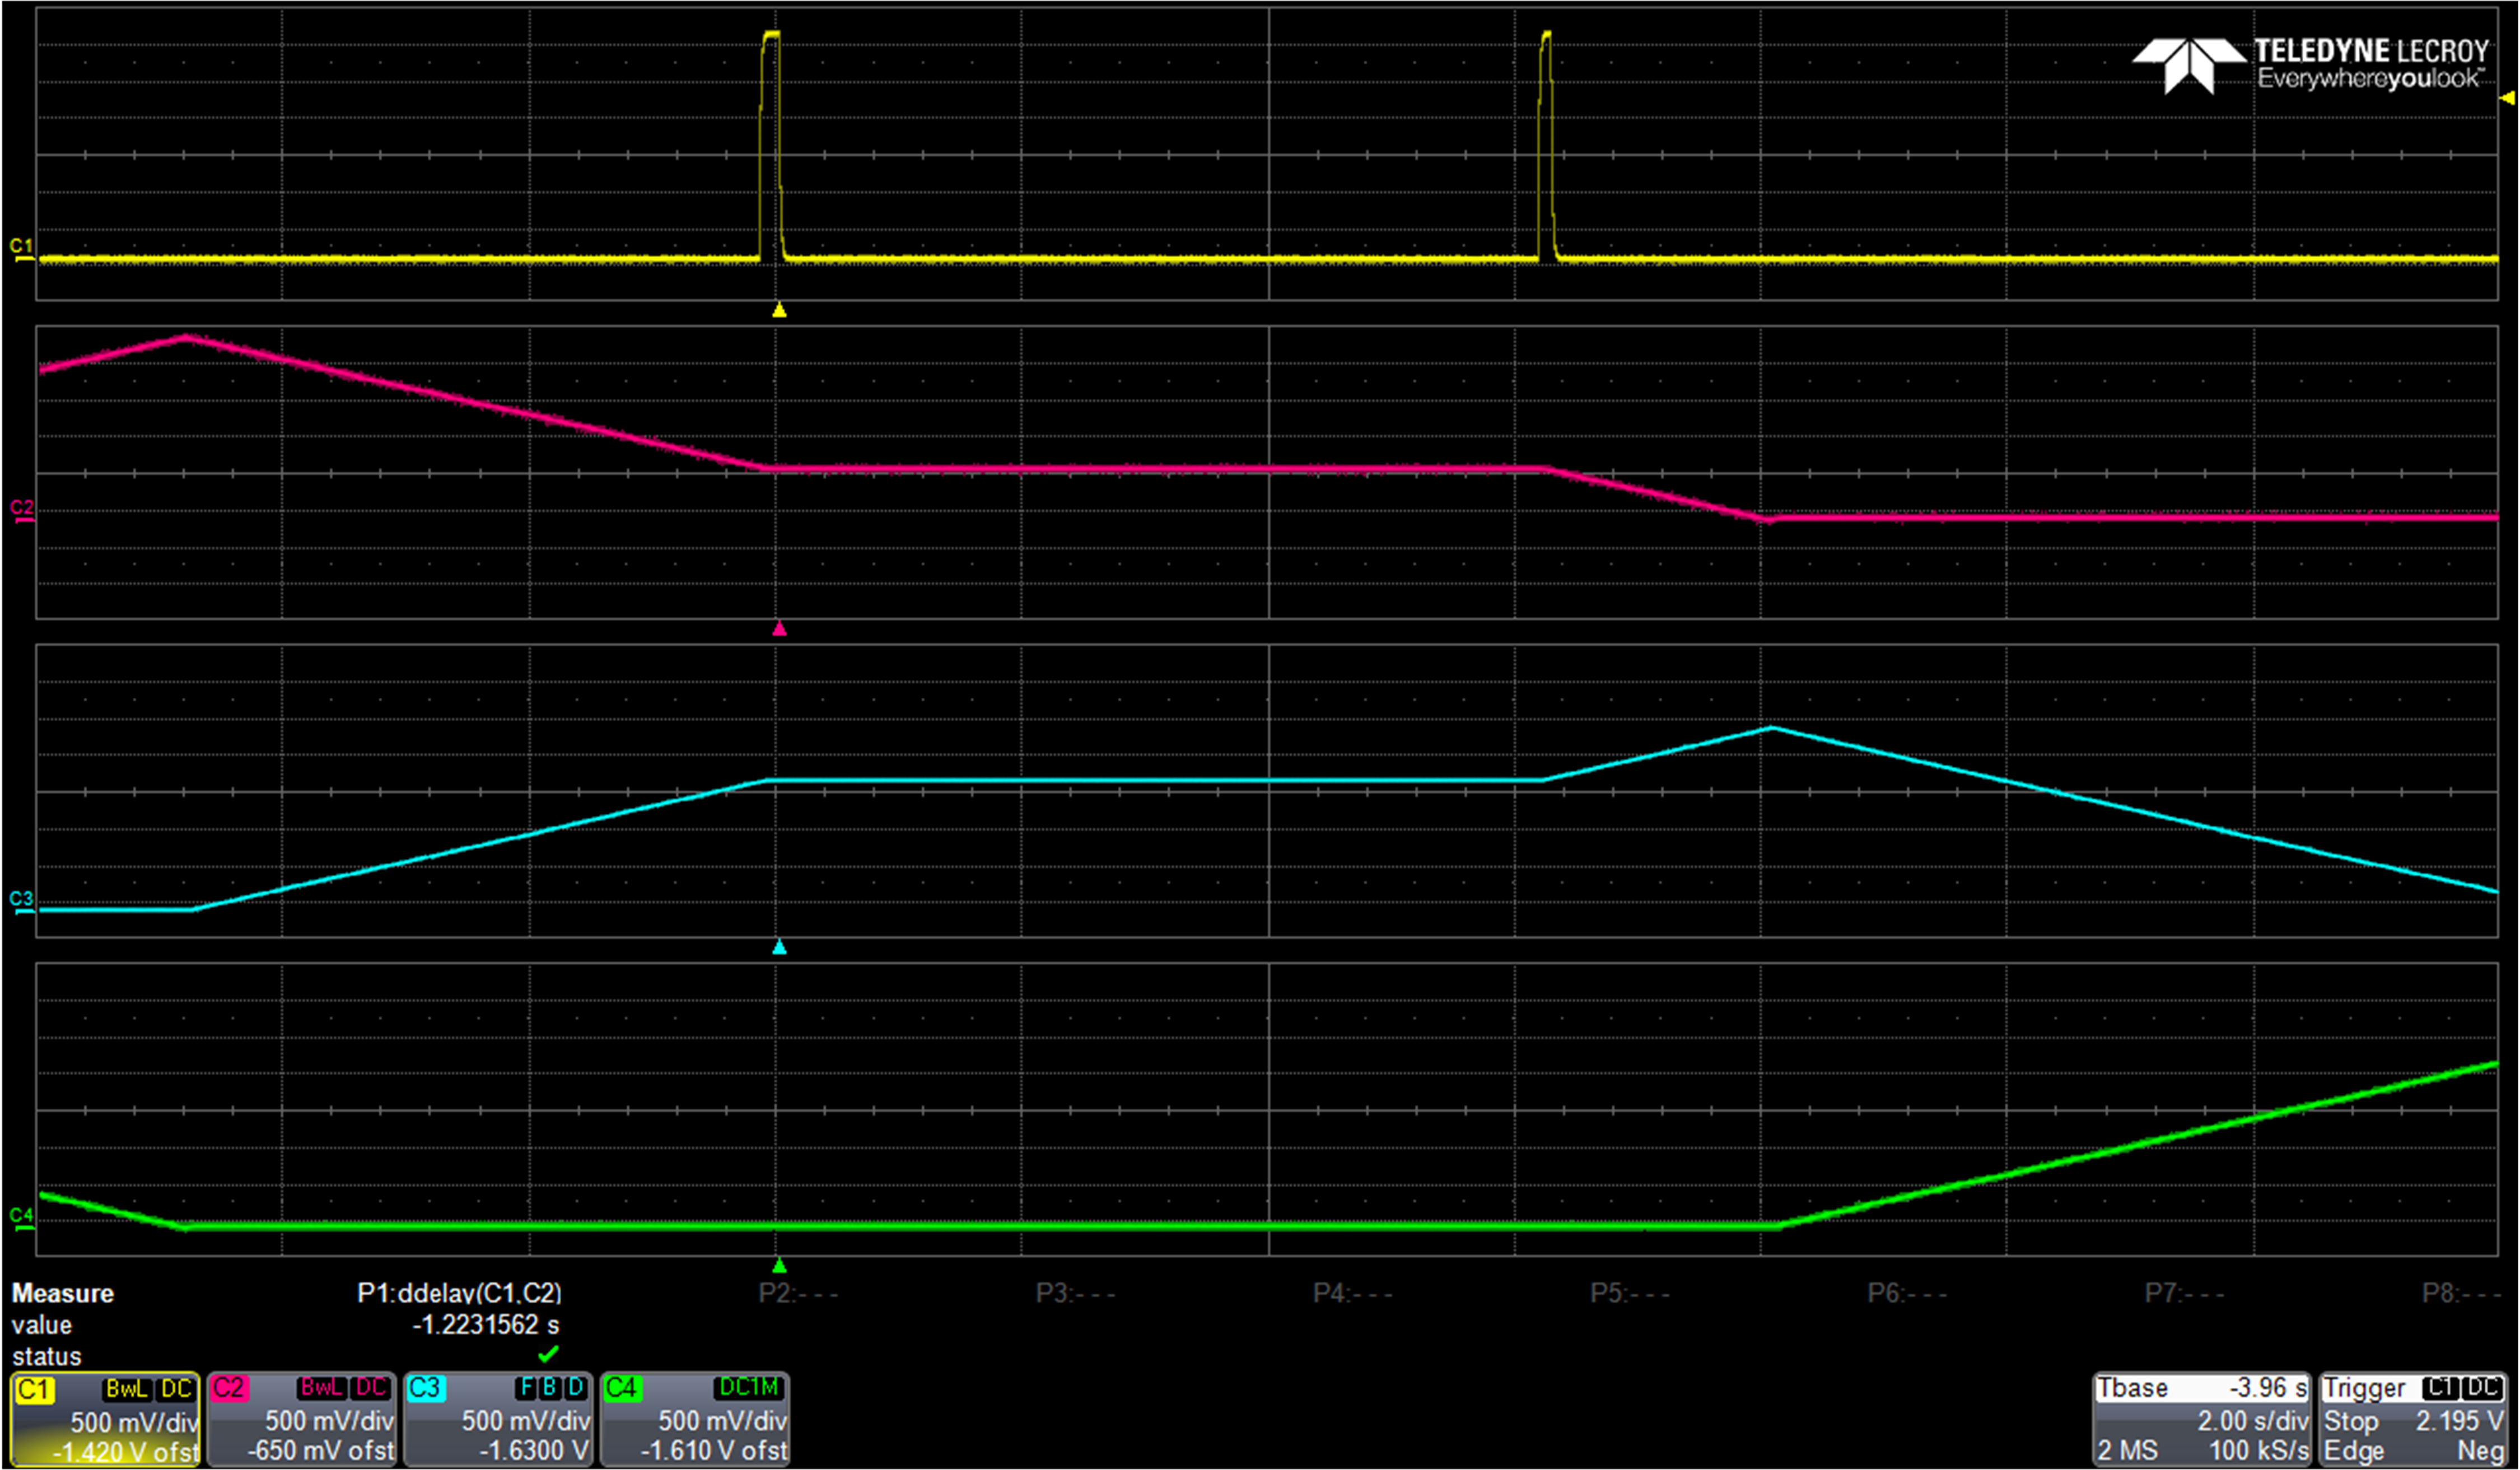Screen dimensions: 2520x1470
Task: Click the green C4 trigger time marker
Action: point(779,1265)
